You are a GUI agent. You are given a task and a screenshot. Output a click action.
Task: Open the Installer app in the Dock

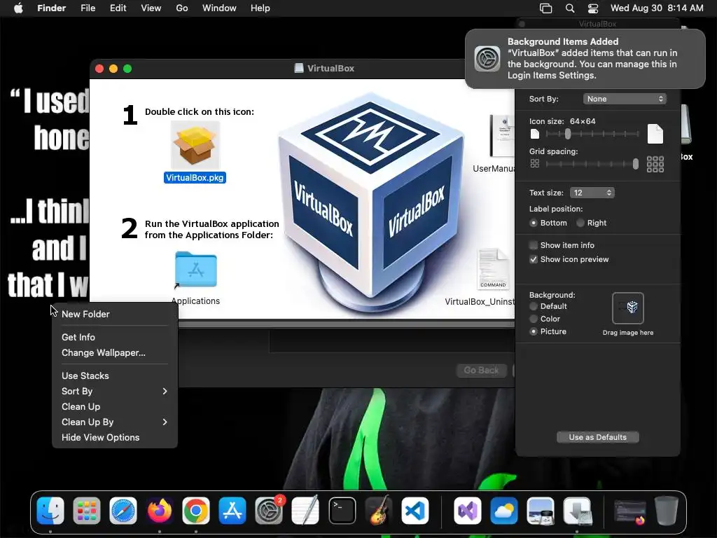[x=577, y=511]
